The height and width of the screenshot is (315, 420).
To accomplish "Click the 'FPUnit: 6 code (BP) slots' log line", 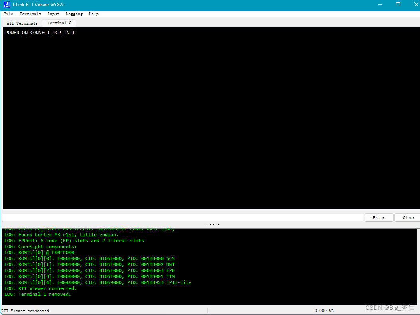I will tap(74, 241).
